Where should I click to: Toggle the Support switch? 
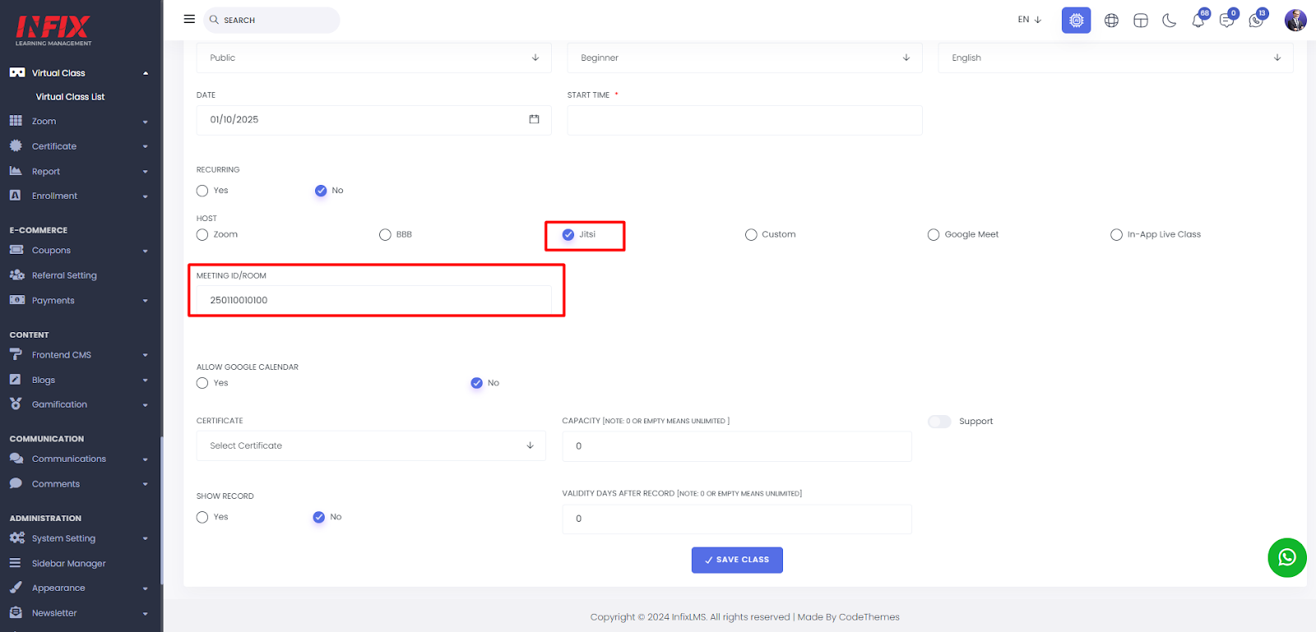tap(939, 422)
